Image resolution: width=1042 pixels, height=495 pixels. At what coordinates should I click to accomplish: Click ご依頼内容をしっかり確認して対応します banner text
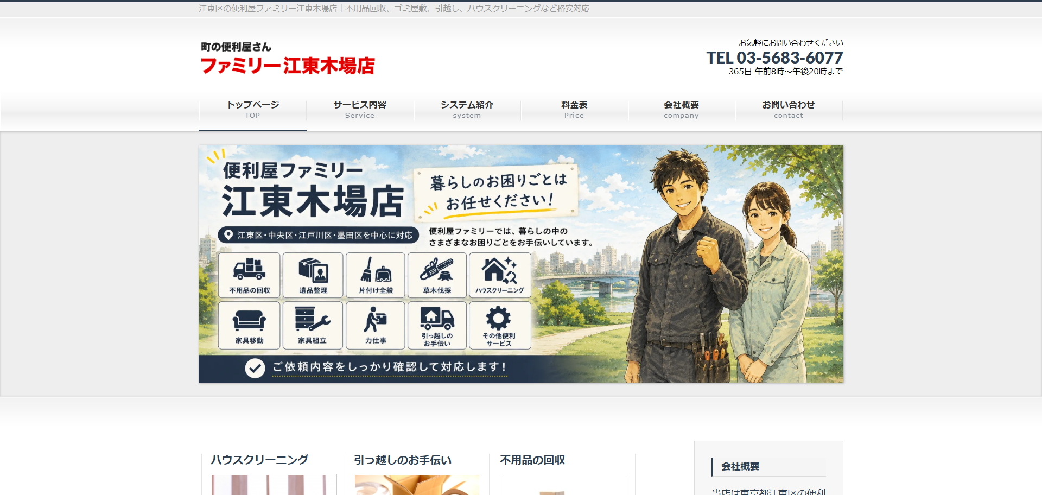[390, 367]
